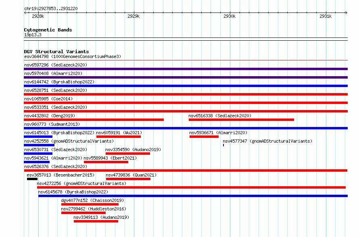Image resolution: width=359 pixels, height=237 pixels.
Task: Select nsv2799462 (Huddleston2016) label
Action: (x=94, y=209)
